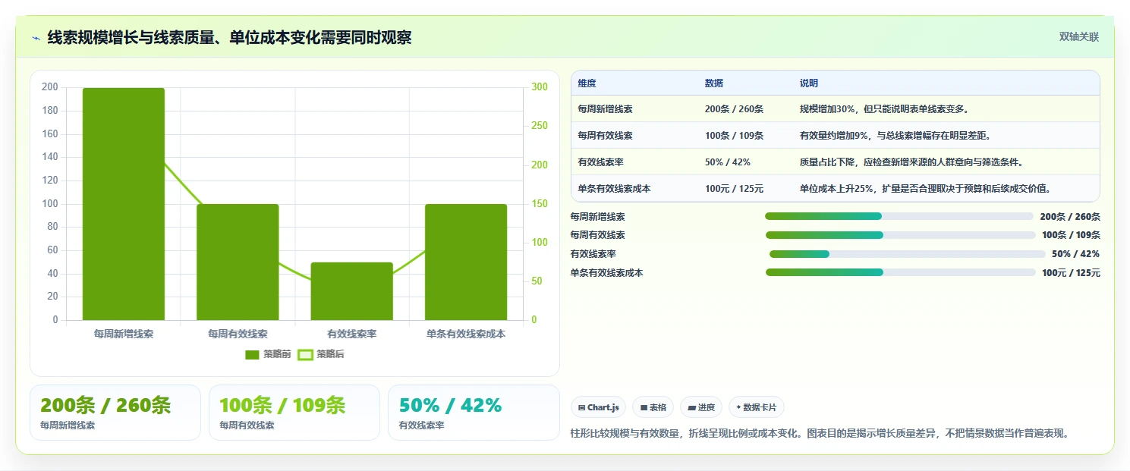The width and height of the screenshot is (1130, 471).
Task: Click x-axis label 每周新增线索
Action: [x=124, y=334]
